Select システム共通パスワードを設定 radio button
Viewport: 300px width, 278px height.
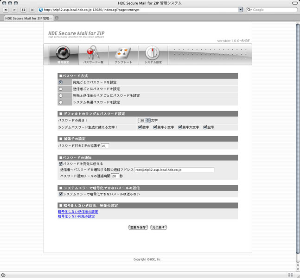point(61,102)
